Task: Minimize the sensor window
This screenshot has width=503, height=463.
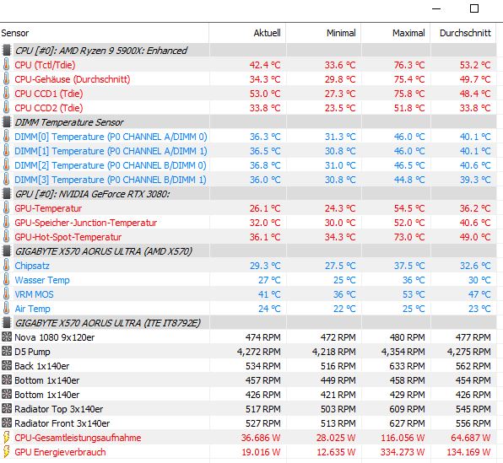Action: [436, 8]
